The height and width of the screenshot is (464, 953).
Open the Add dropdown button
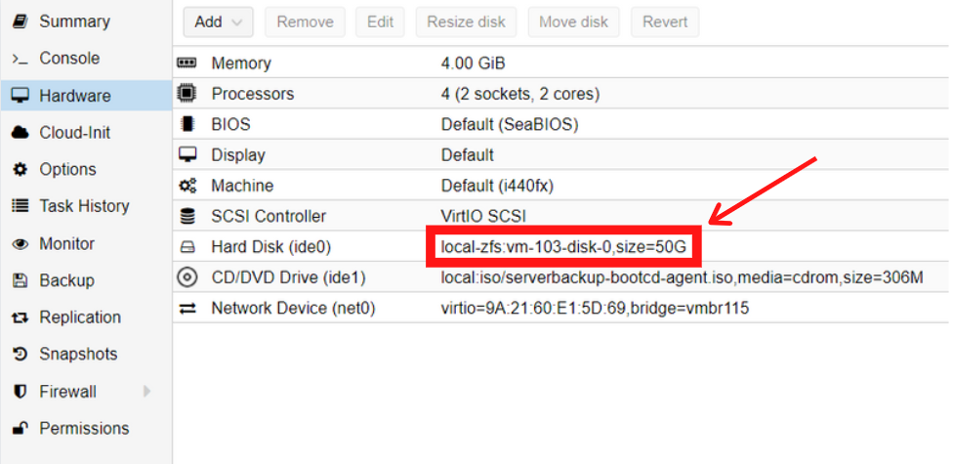point(218,22)
